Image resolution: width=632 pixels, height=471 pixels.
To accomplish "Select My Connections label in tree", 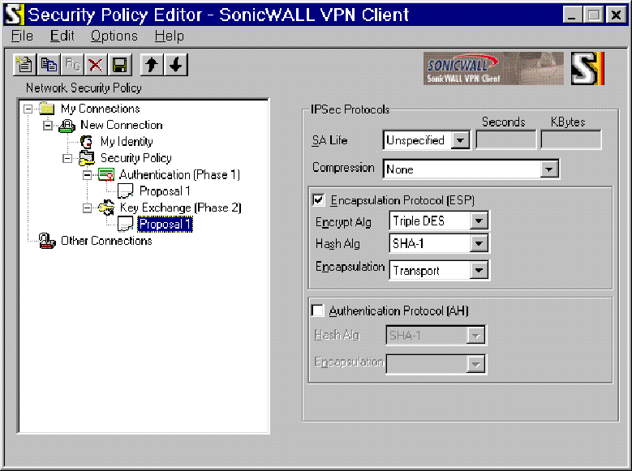I will point(101,109).
